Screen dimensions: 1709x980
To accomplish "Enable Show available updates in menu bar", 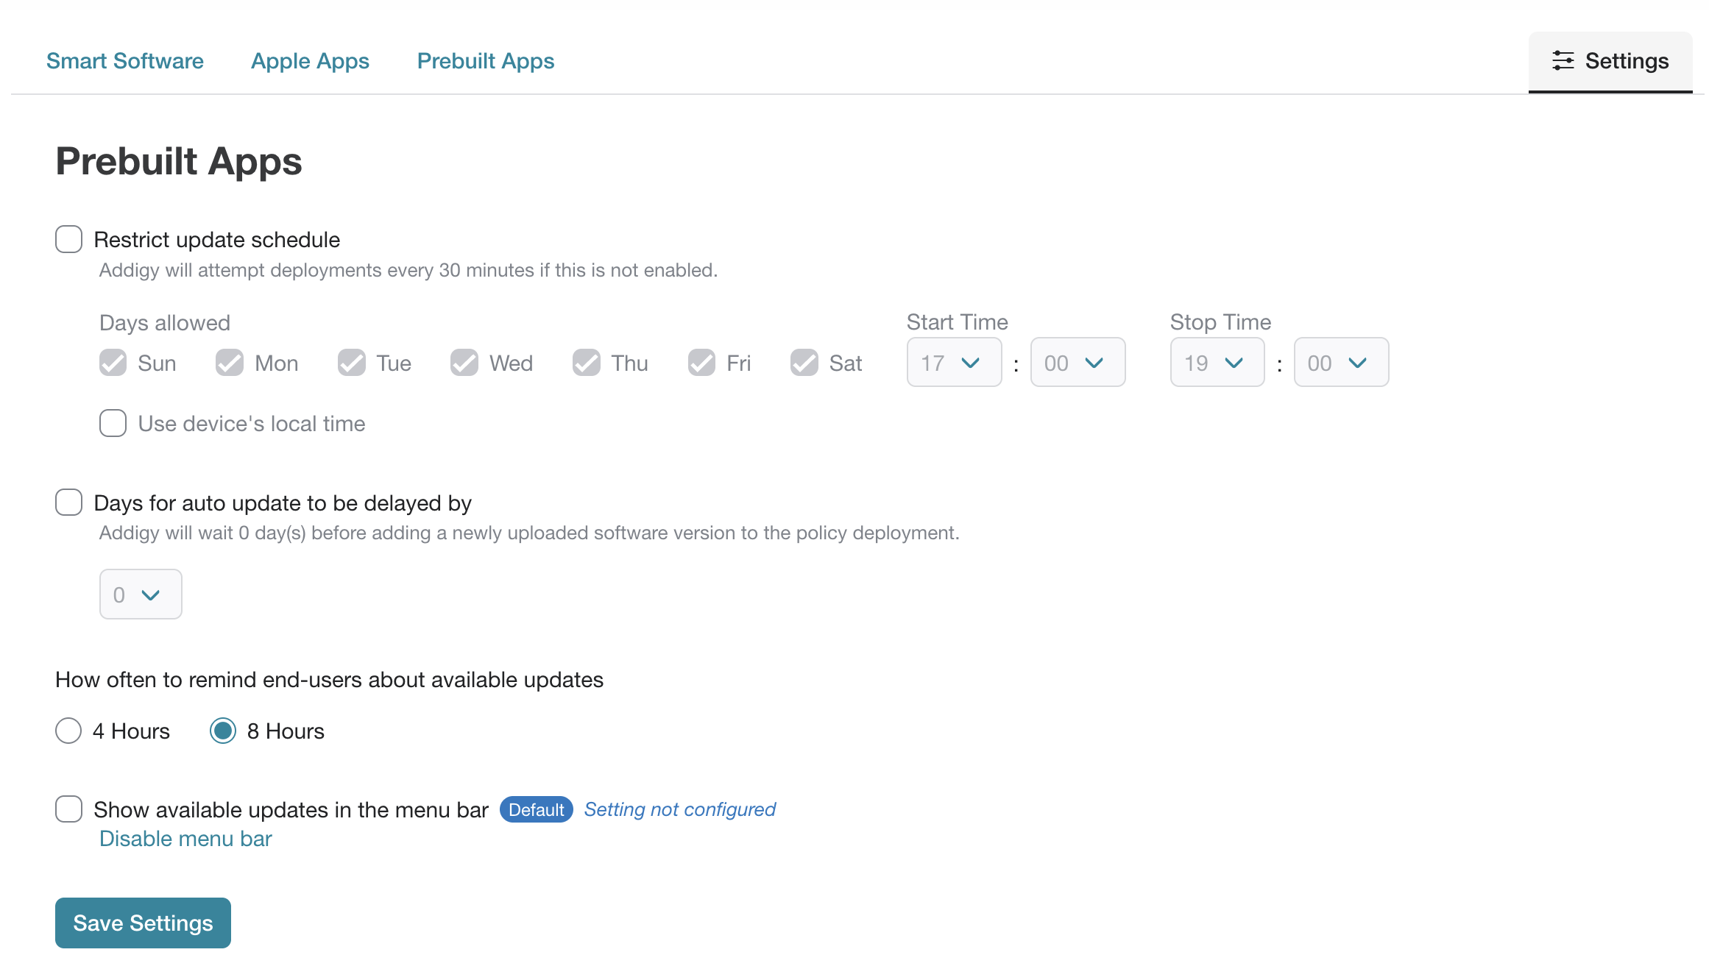I will [68, 809].
